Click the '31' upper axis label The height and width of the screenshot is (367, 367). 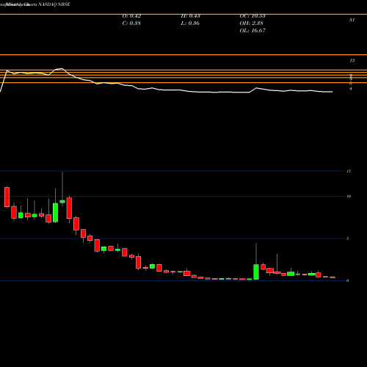pos(352,20)
